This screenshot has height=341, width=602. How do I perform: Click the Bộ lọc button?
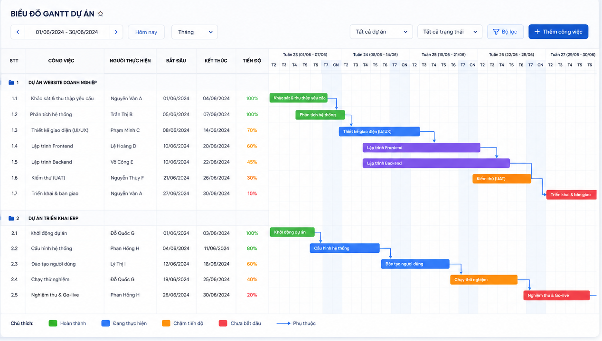505,32
